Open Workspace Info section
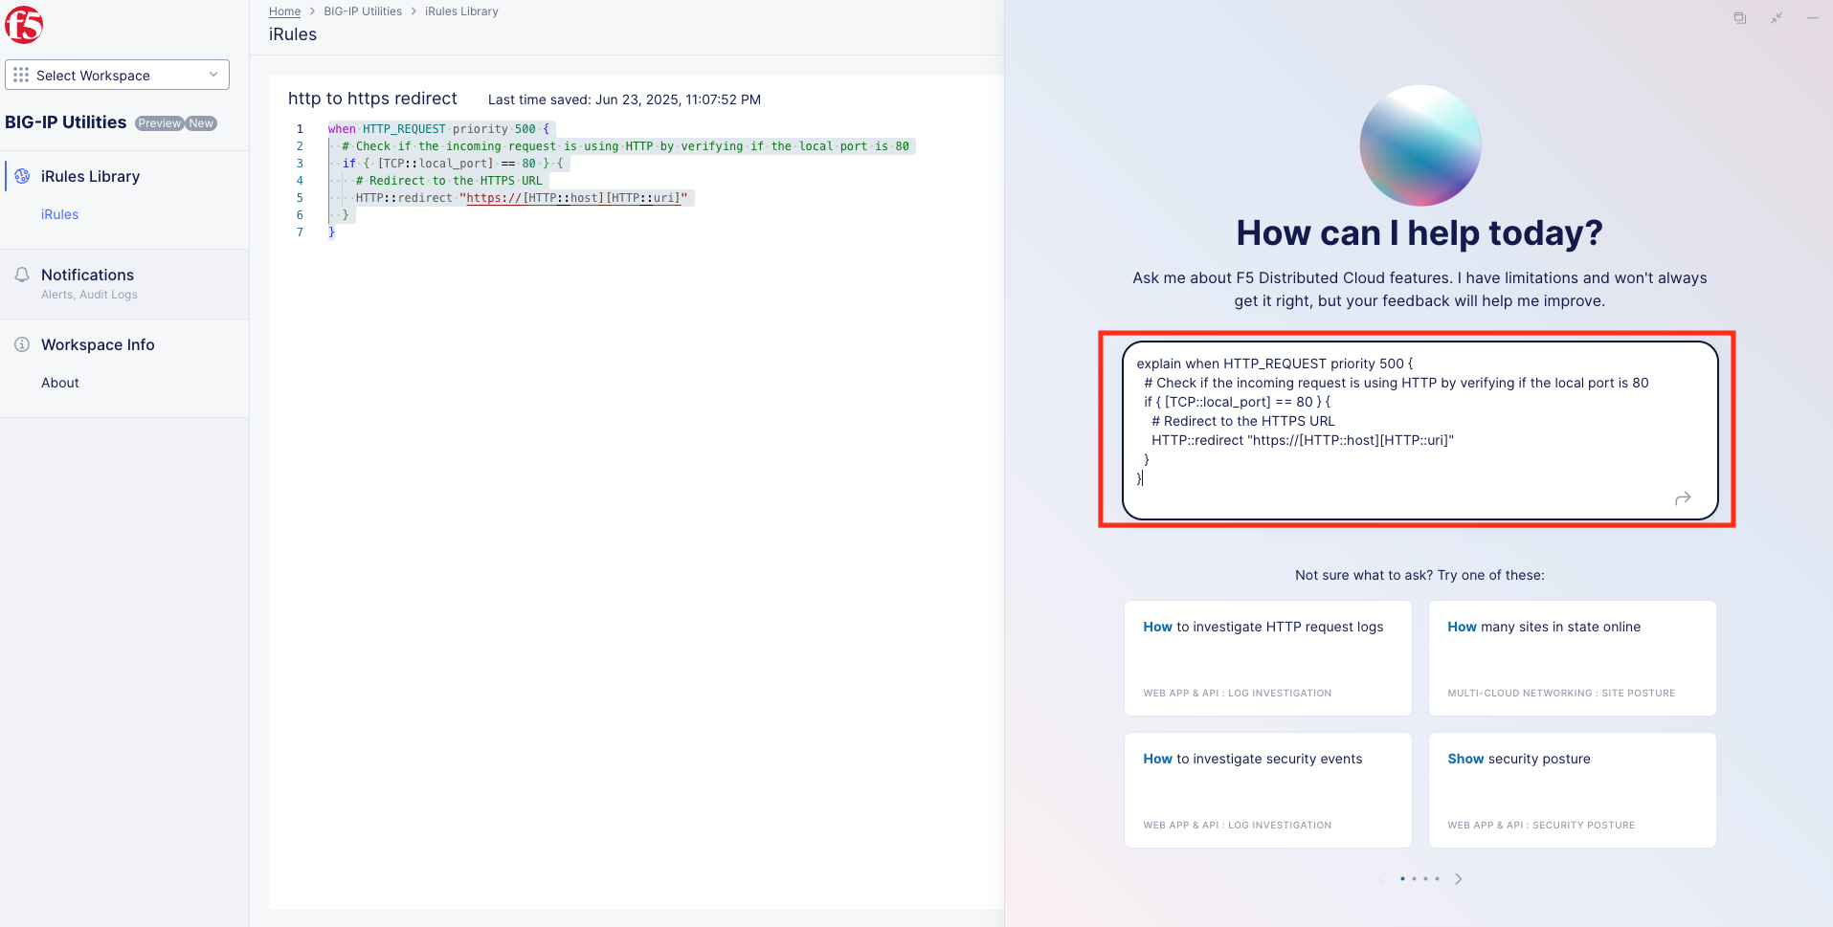 (98, 344)
